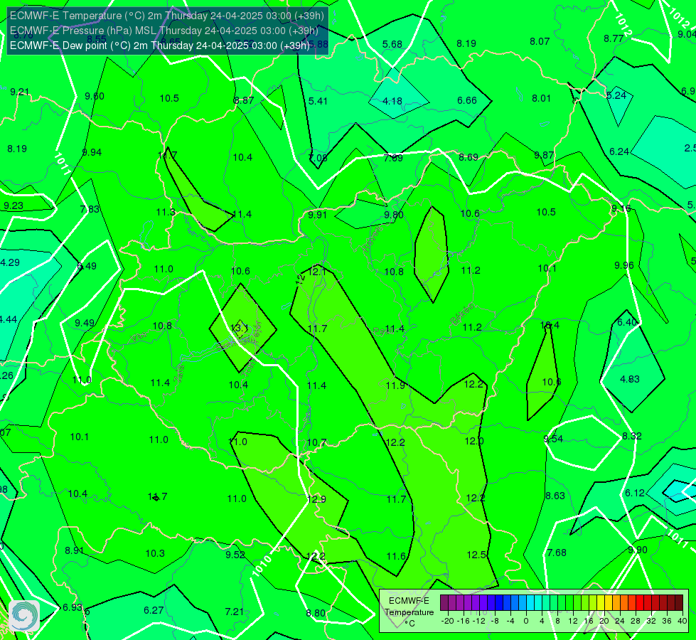Click the 8.69 temperature value

469,157
